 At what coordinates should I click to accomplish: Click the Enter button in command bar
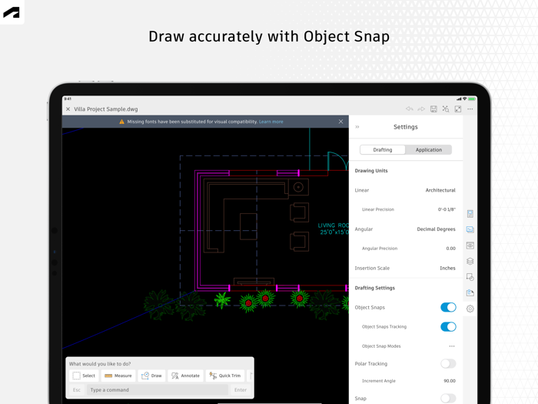click(x=241, y=390)
